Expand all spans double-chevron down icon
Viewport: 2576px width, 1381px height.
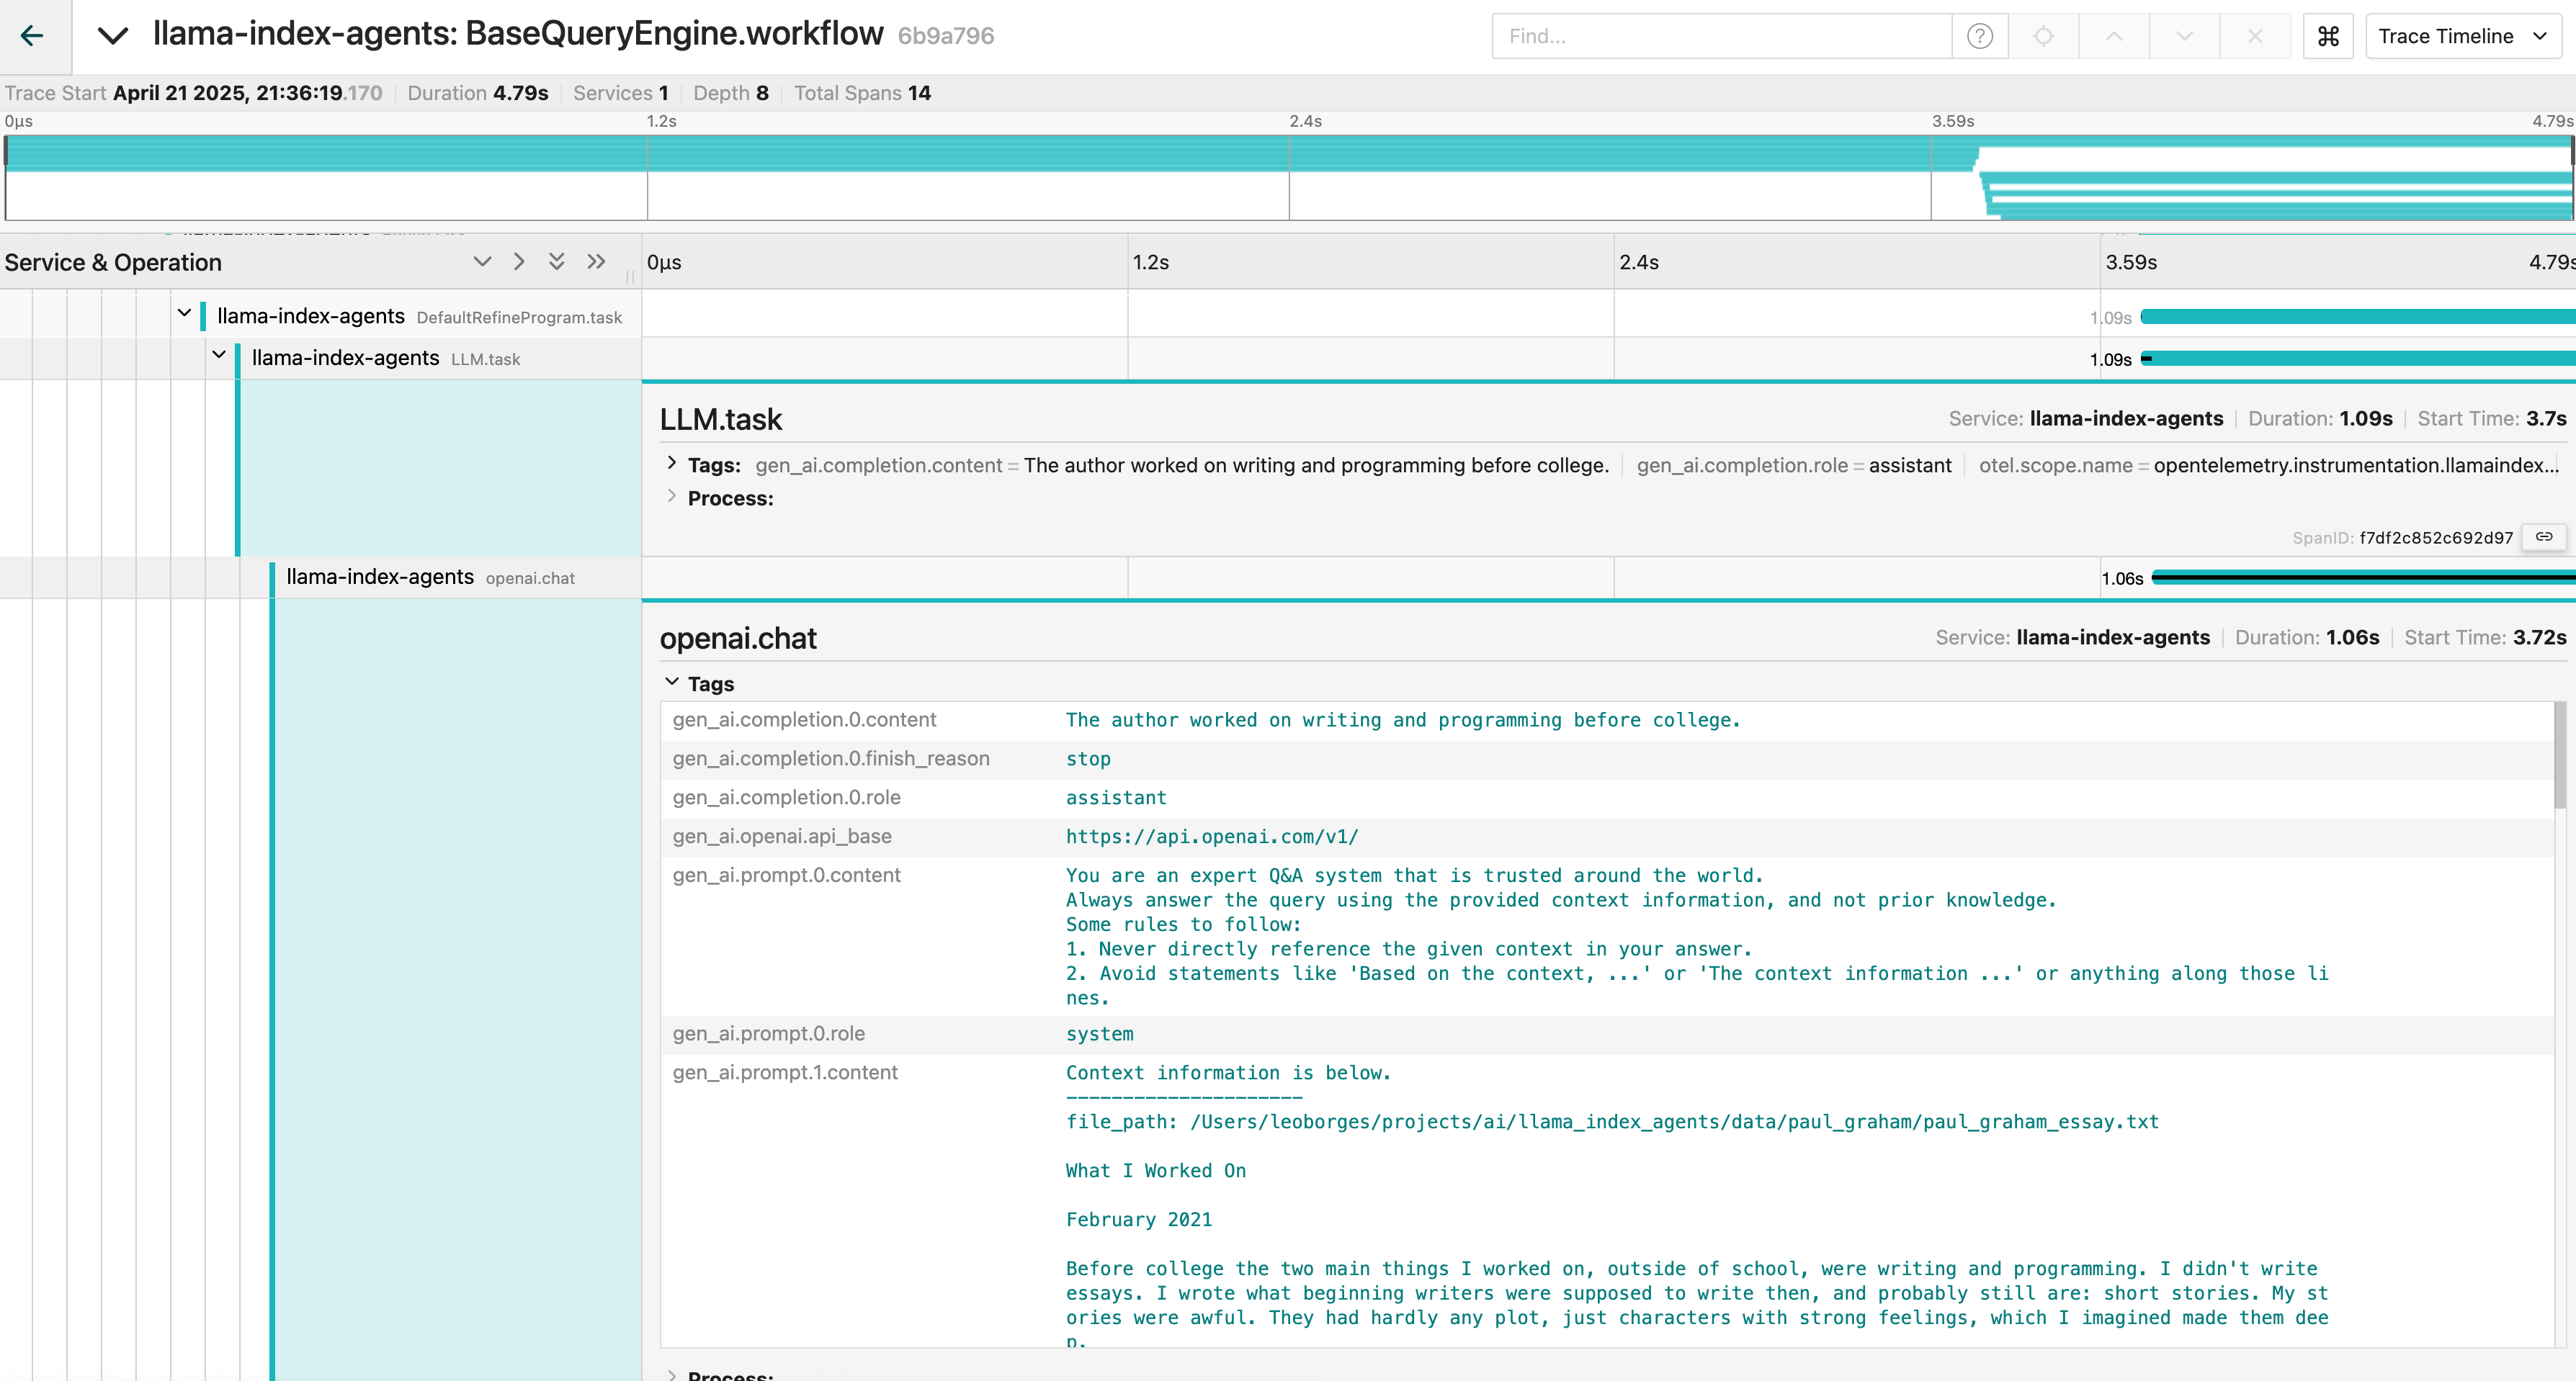557,262
